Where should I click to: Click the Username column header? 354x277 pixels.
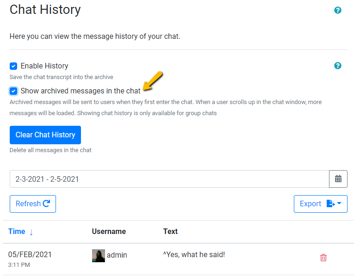109,231
